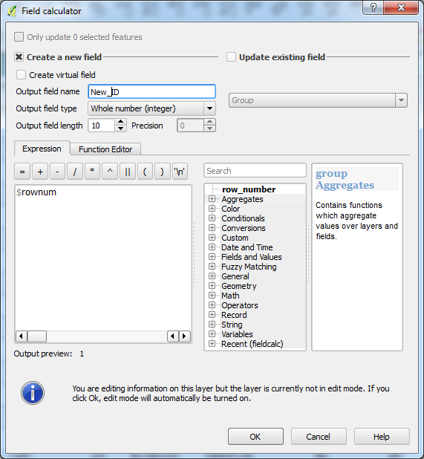424x459 pixels.
Task: Switch to the Expression tab
Action: (x=42, y=149)
